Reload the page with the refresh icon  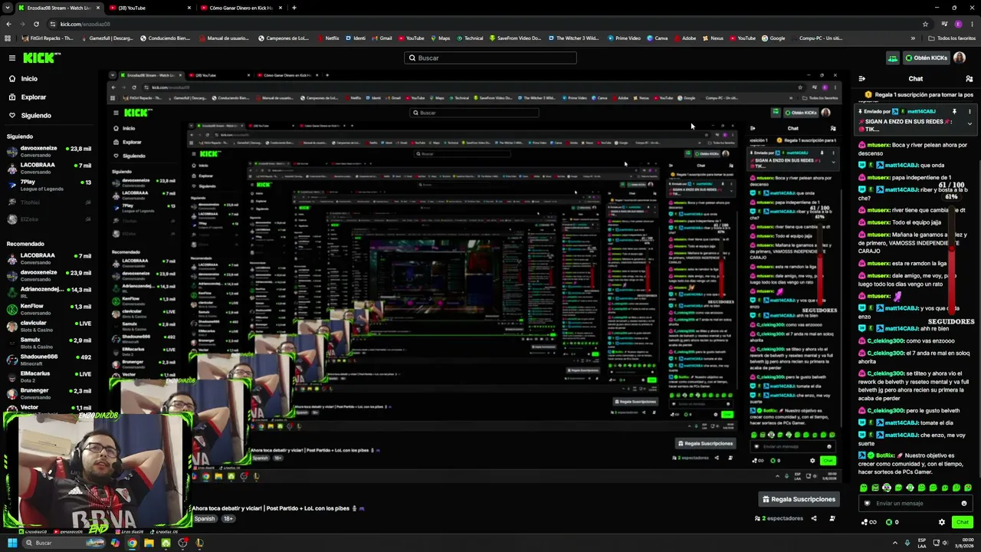click(x=36, y=24)
